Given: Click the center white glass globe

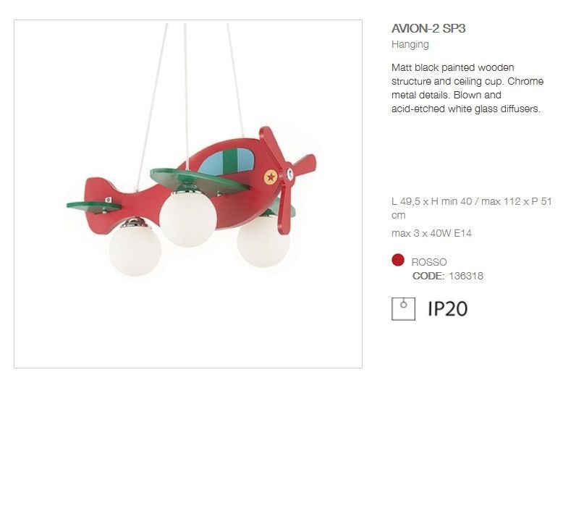Looking at the screenshot, I should click(188, 219).
